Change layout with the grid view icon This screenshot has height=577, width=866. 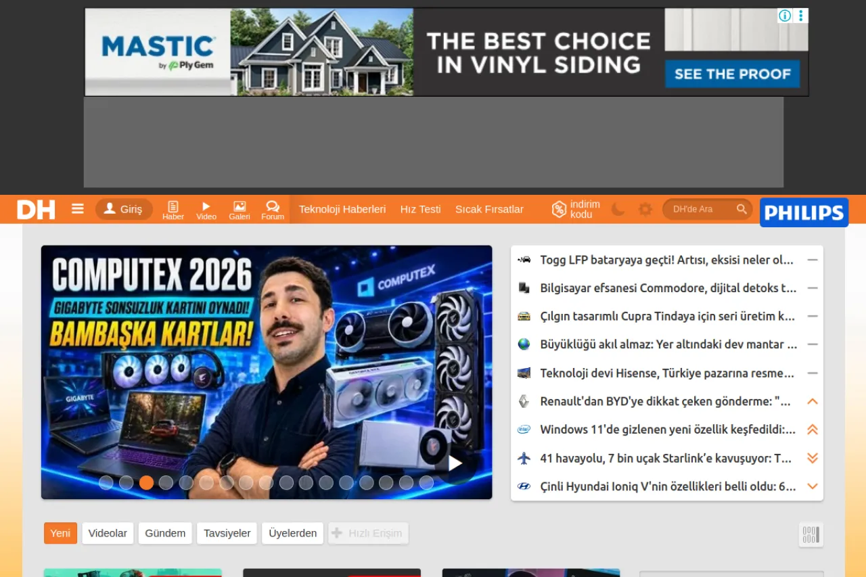[811, 535]
